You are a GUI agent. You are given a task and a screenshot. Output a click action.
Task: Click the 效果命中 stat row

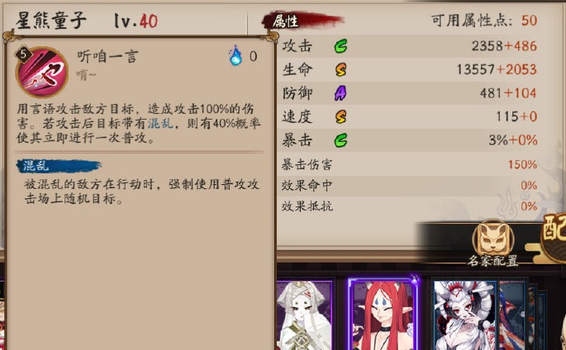click(409, 186)
